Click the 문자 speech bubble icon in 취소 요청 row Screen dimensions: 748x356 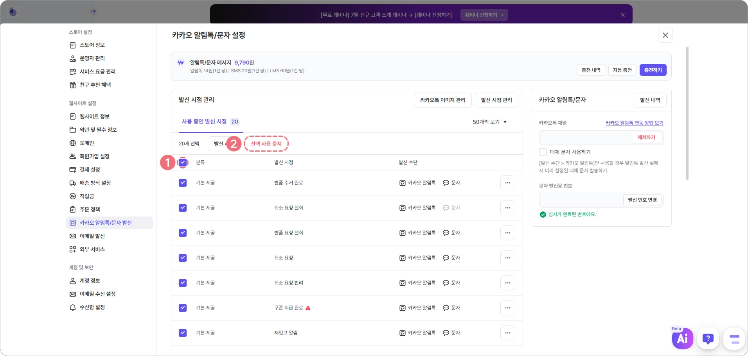click(x=446, y=258)
